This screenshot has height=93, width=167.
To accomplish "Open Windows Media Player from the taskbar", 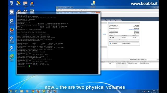I will [27, 91].
